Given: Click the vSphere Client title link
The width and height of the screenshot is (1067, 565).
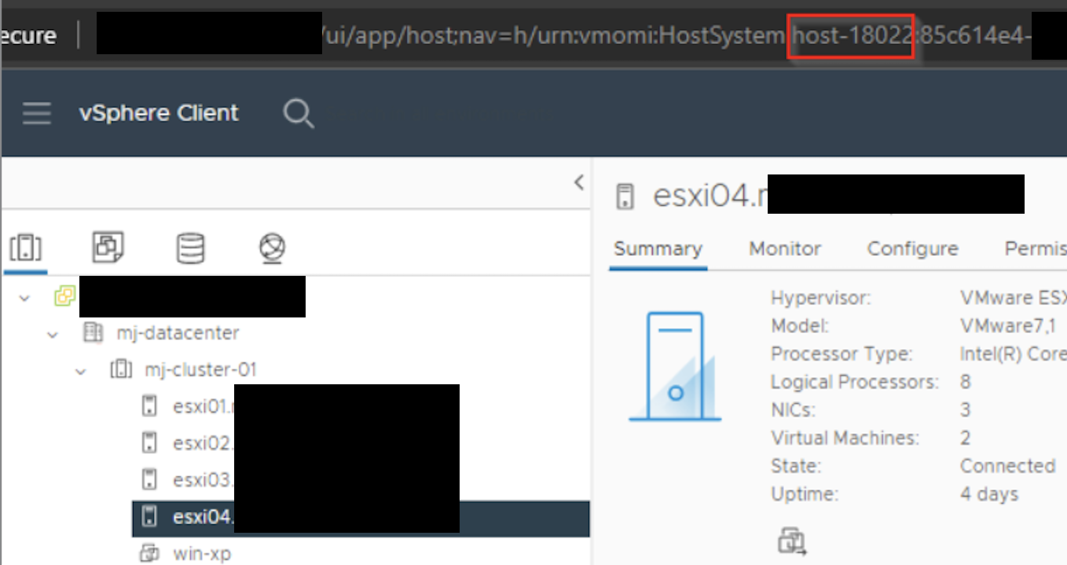Looking at the screenshot, I should 159,113.
